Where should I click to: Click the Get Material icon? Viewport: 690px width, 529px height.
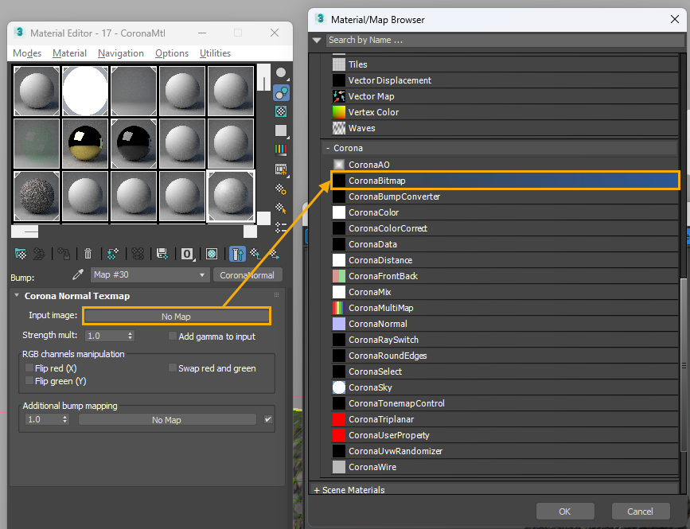(x=20, y=254)
